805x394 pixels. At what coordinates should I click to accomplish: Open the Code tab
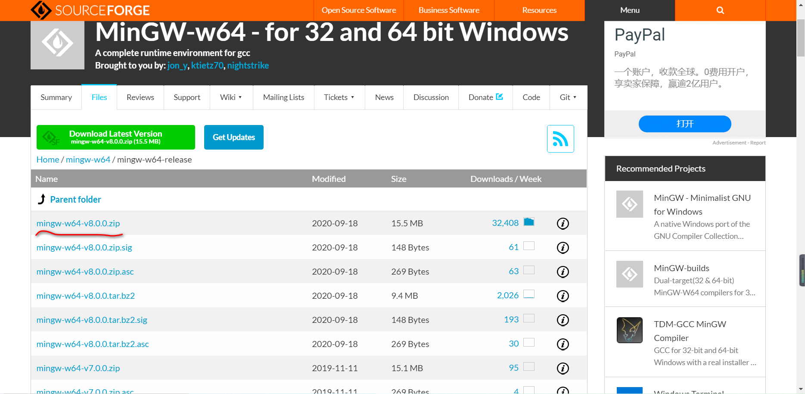pyautogui.click(x=531, y=97)
